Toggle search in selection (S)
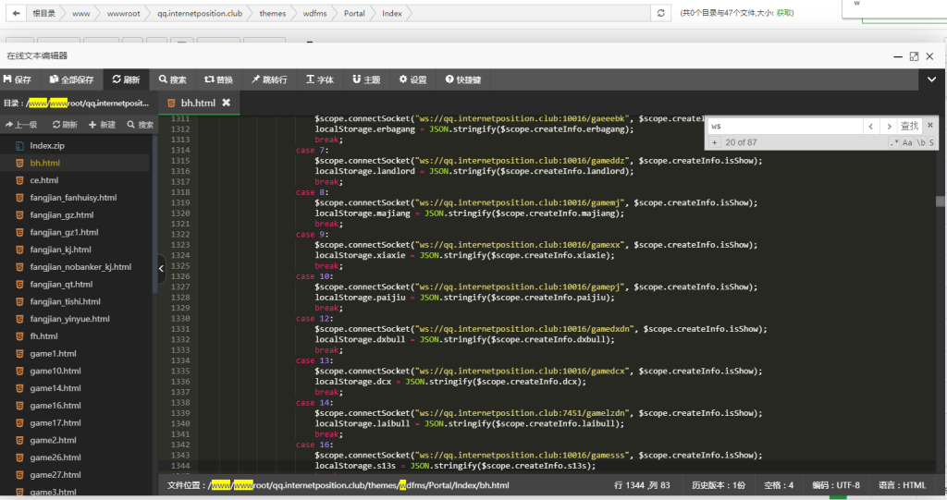 pyautogui.click(x=931, y=142)
